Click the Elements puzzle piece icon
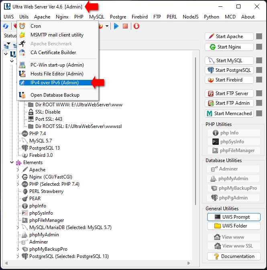This screenshot has height=270, width=267. (x=18, y=162)
